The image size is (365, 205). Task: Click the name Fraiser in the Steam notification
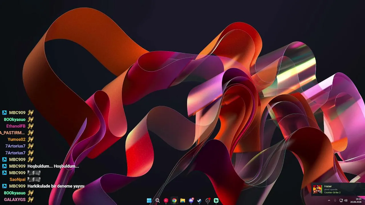tap(328, 186)
